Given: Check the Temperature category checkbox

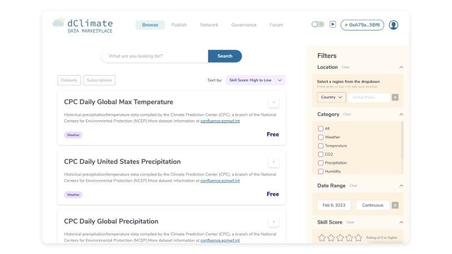Looking at the screenshot, I should click(x=321, y=146).
